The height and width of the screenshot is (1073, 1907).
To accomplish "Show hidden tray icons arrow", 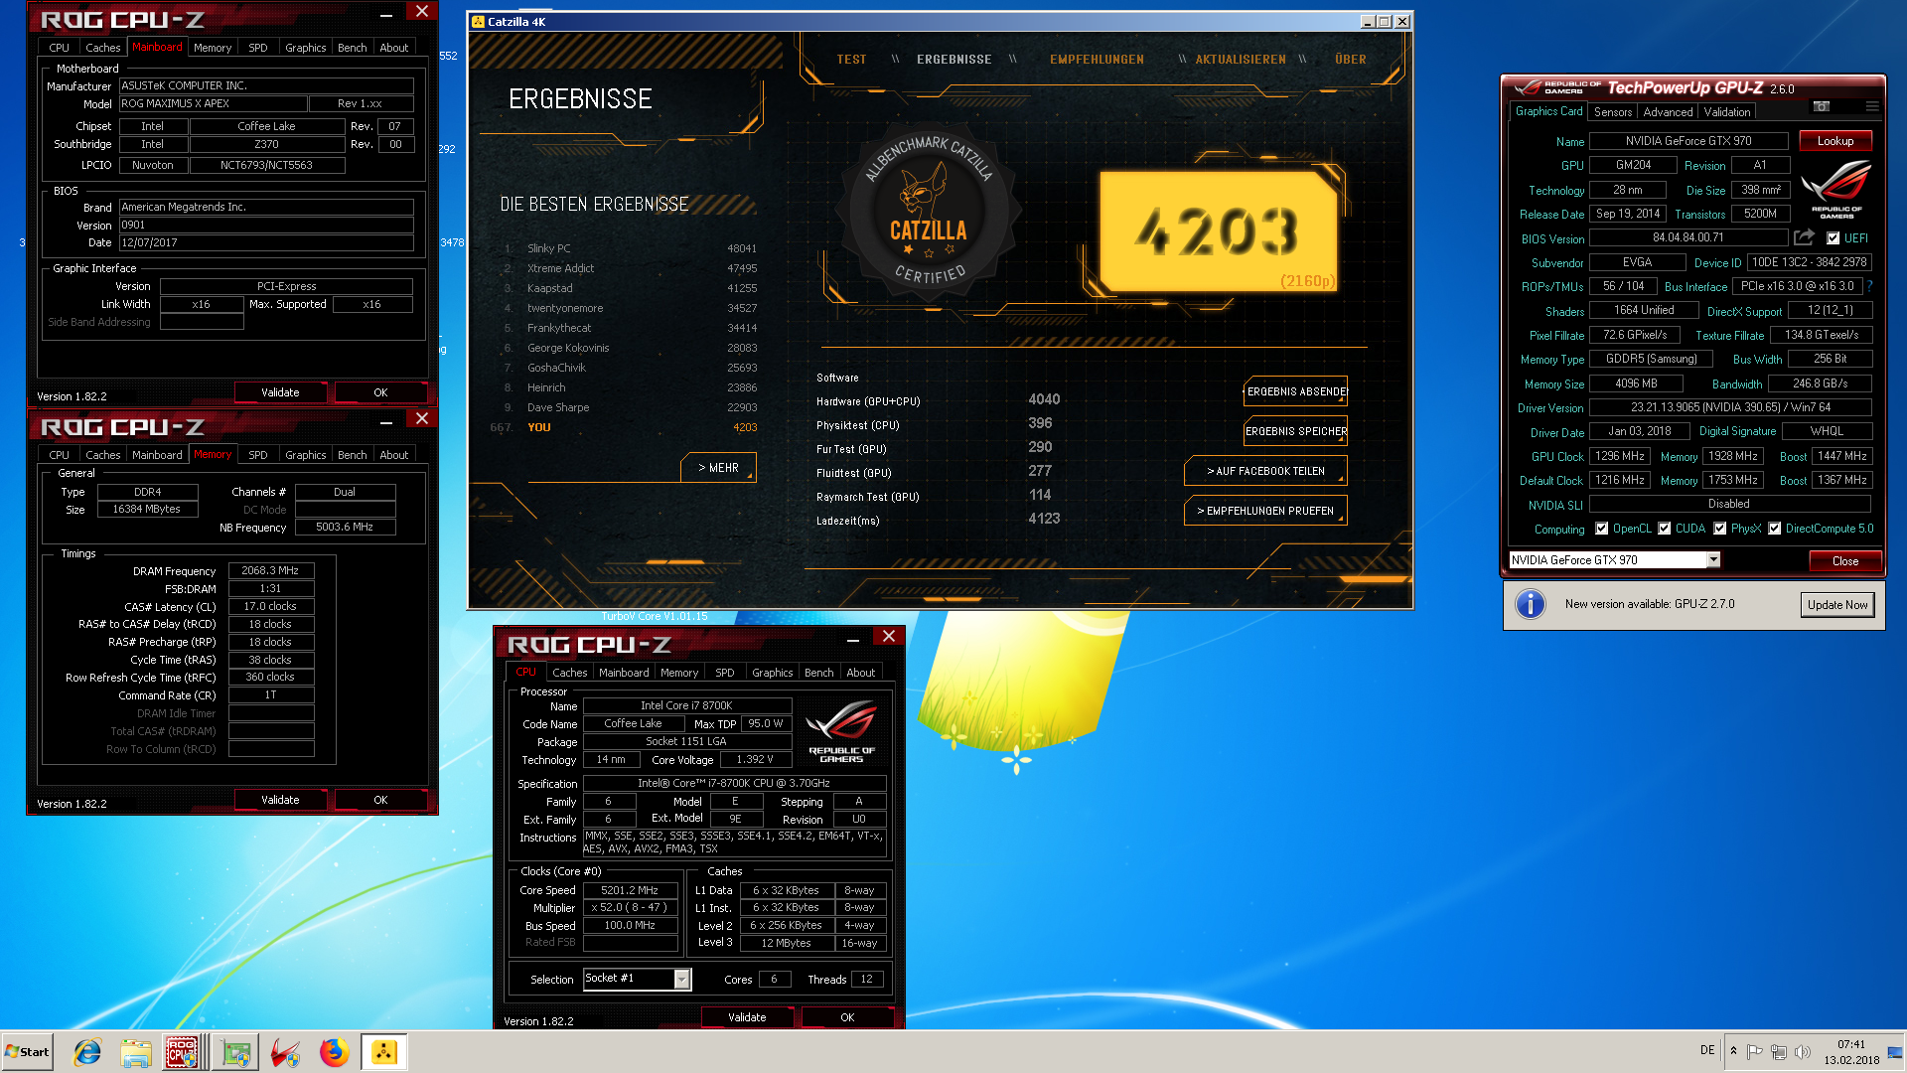I will [x=1733, y=1051].
